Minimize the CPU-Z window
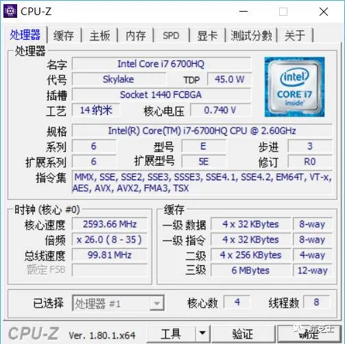This screenshot has width=345, height=344. click(x=243, y=11)
